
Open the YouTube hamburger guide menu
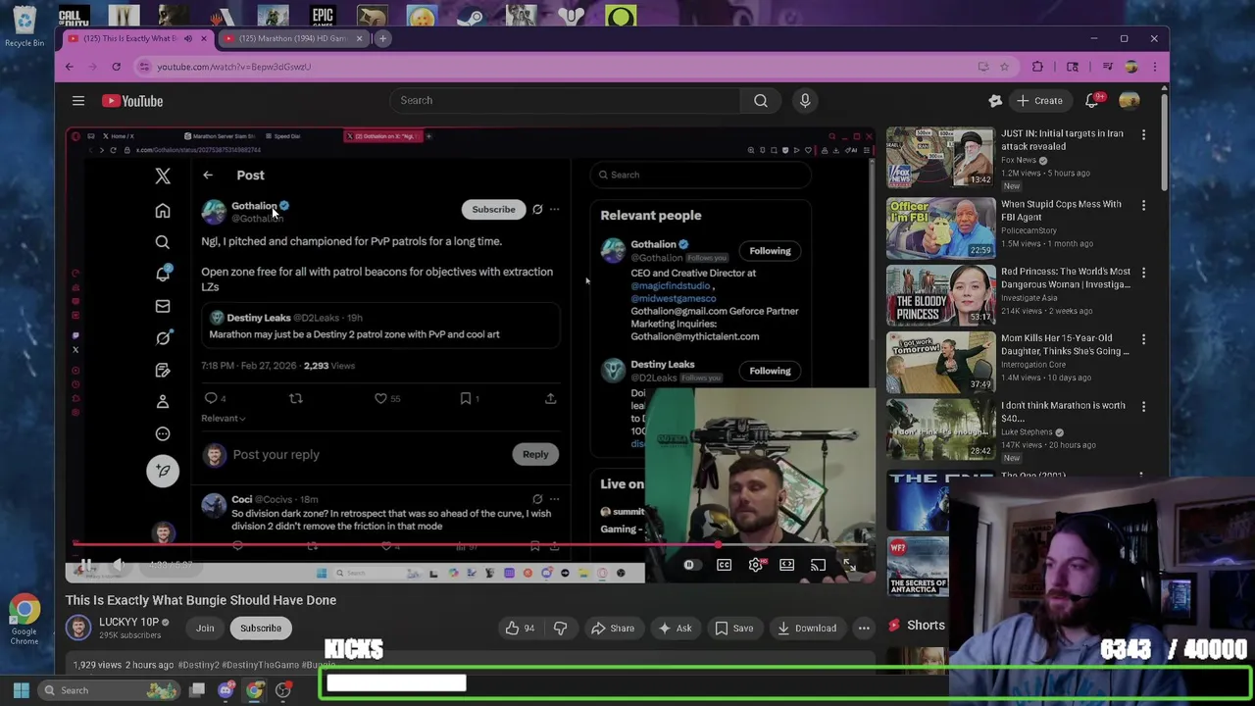pyautogui.click(x=78, y=100)
